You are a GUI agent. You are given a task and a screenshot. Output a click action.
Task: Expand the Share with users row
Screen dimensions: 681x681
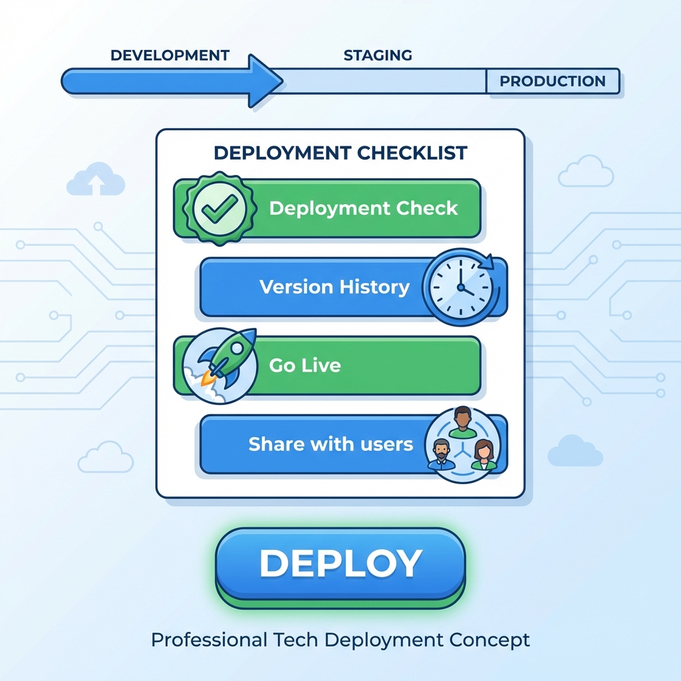pos(331,444)
